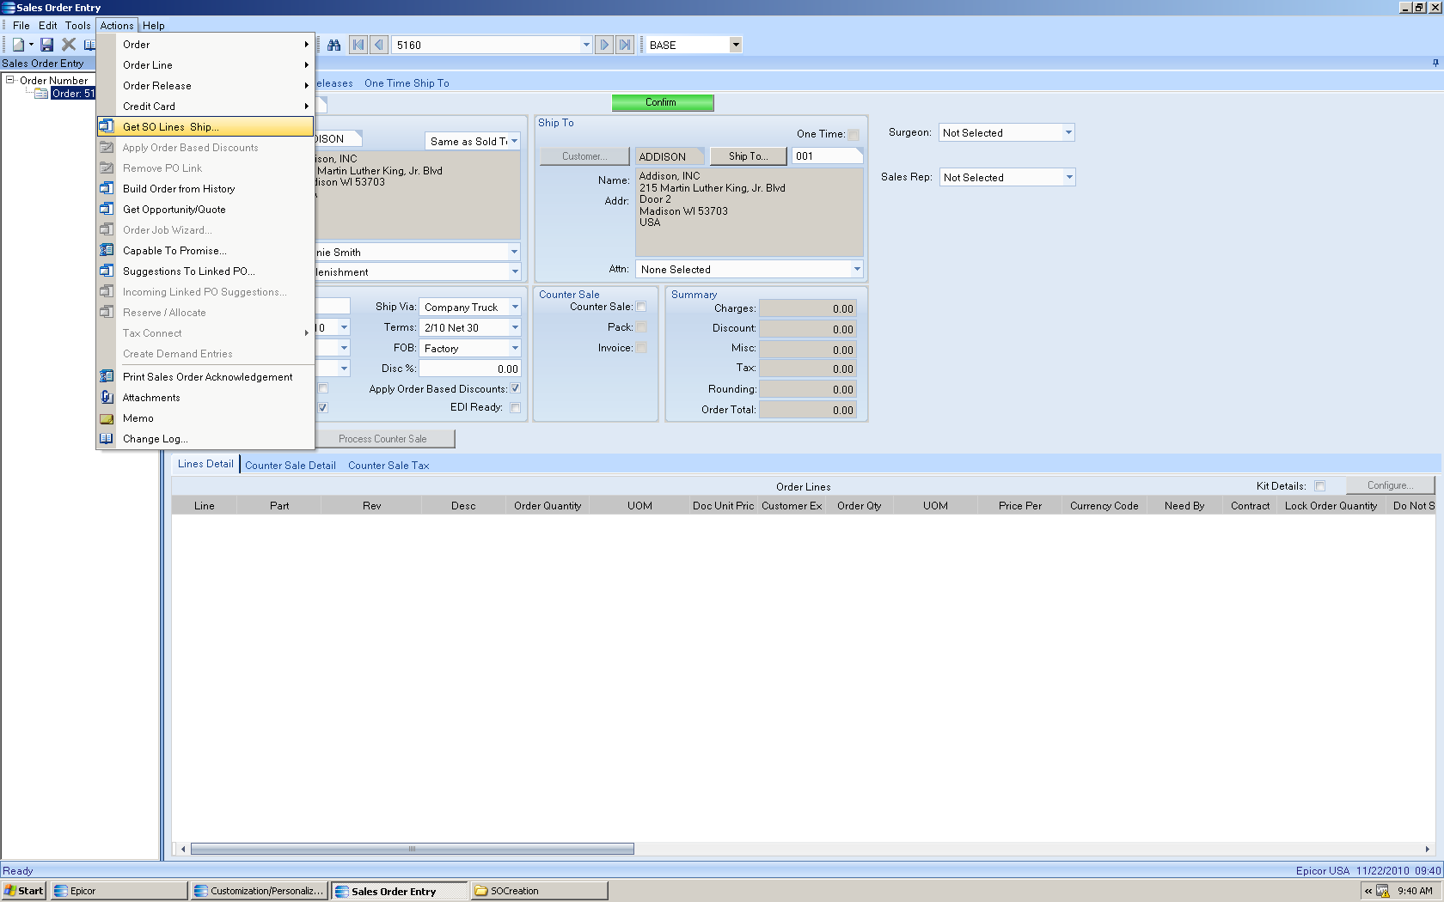Click the Save disk icon
The image size is (1444, 902).
47,45
